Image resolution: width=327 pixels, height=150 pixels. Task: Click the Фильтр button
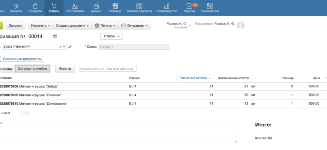(65, 69)
